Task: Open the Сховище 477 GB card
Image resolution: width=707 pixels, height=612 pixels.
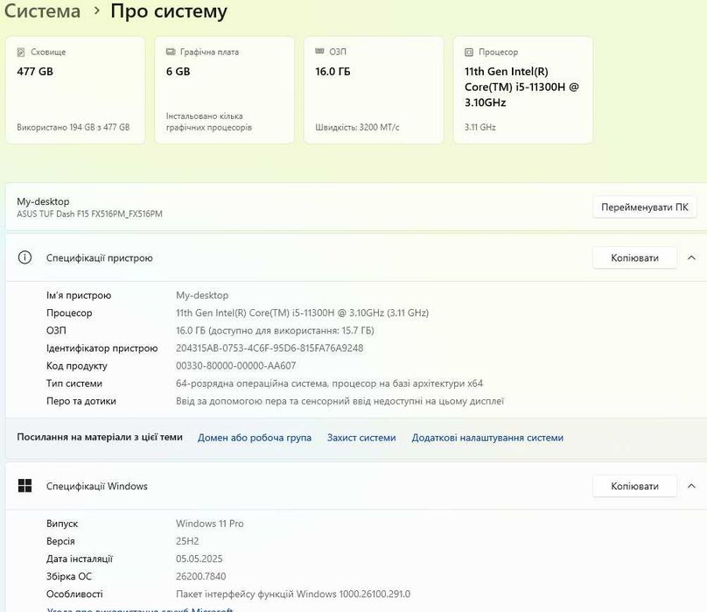Action: tap(75, 90)
